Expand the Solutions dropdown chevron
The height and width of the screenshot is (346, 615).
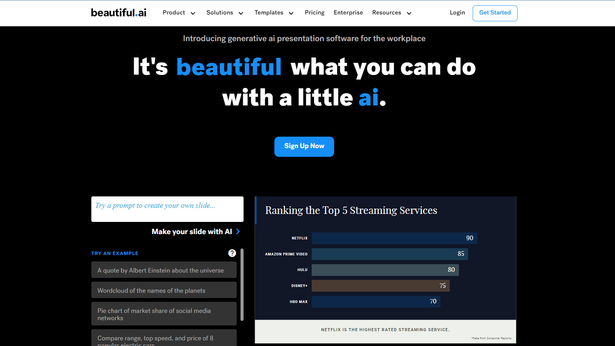[x=241, y=13]
